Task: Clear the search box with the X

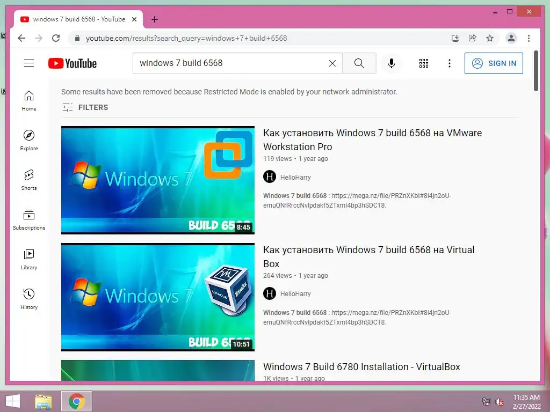Action: (332, 63)
